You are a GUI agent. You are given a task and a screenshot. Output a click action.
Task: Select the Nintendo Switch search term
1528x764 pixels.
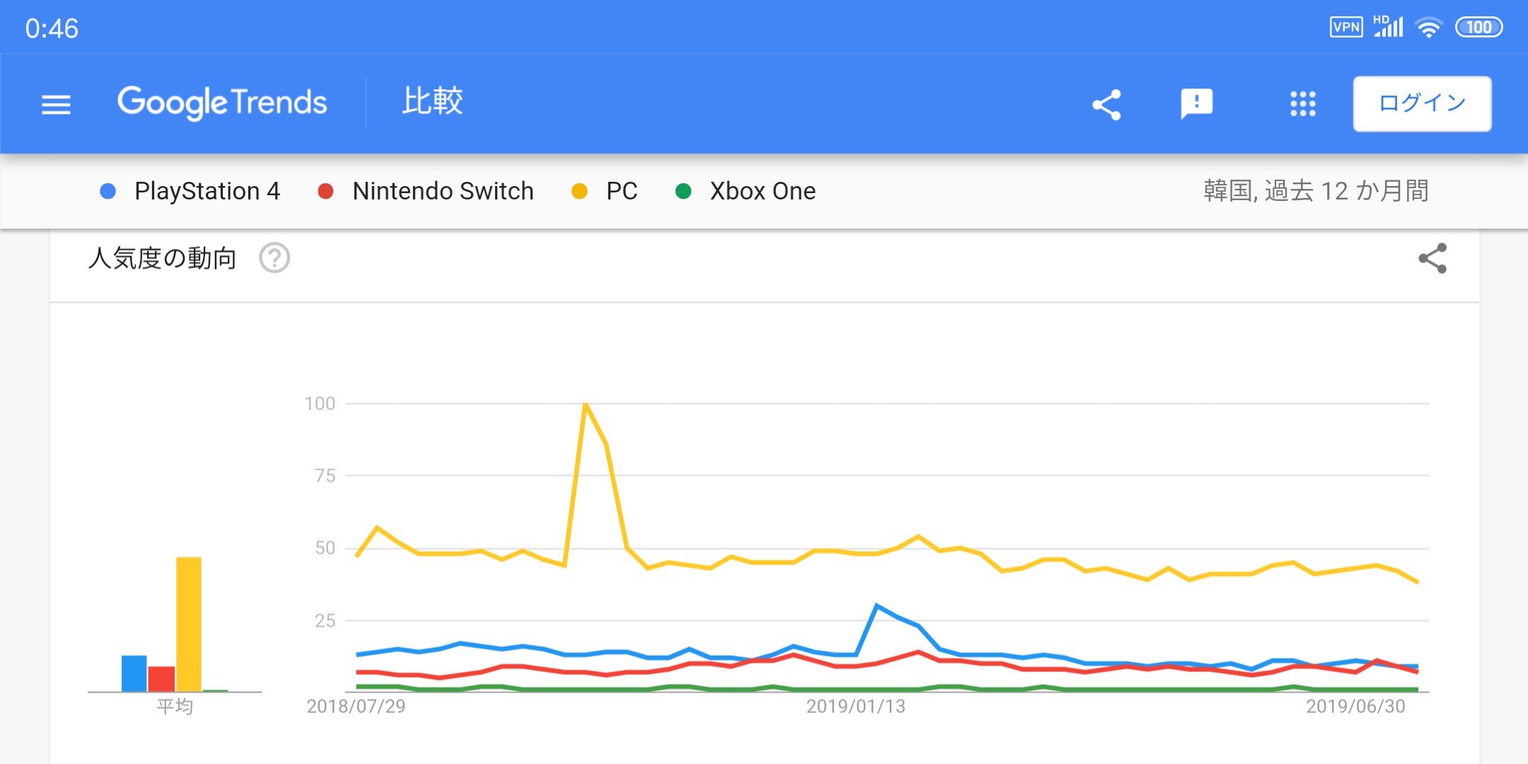point(443,191)
